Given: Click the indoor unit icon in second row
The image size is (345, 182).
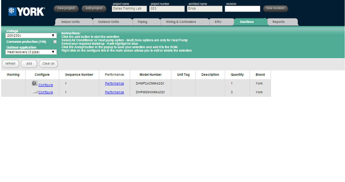Looking at the screenshot, I should [35, 92].
